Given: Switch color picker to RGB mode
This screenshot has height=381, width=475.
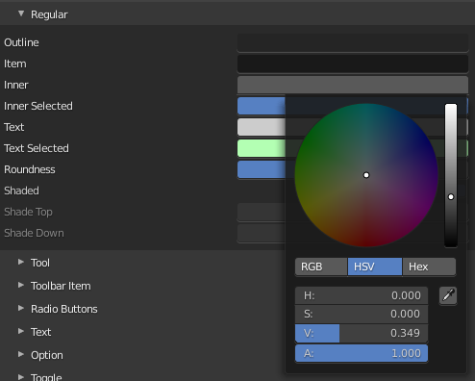Looking at the screenshot, I should coord(321,267).
